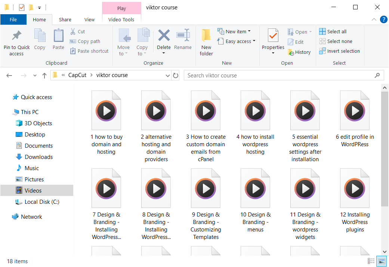This screenshot has width=389, height=267.
Task: Open Recent locations dropdown arrow
Action: (35, 76)
